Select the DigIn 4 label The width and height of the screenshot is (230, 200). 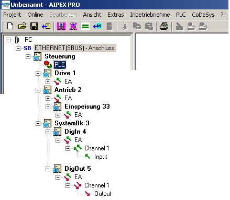[75, 132]
